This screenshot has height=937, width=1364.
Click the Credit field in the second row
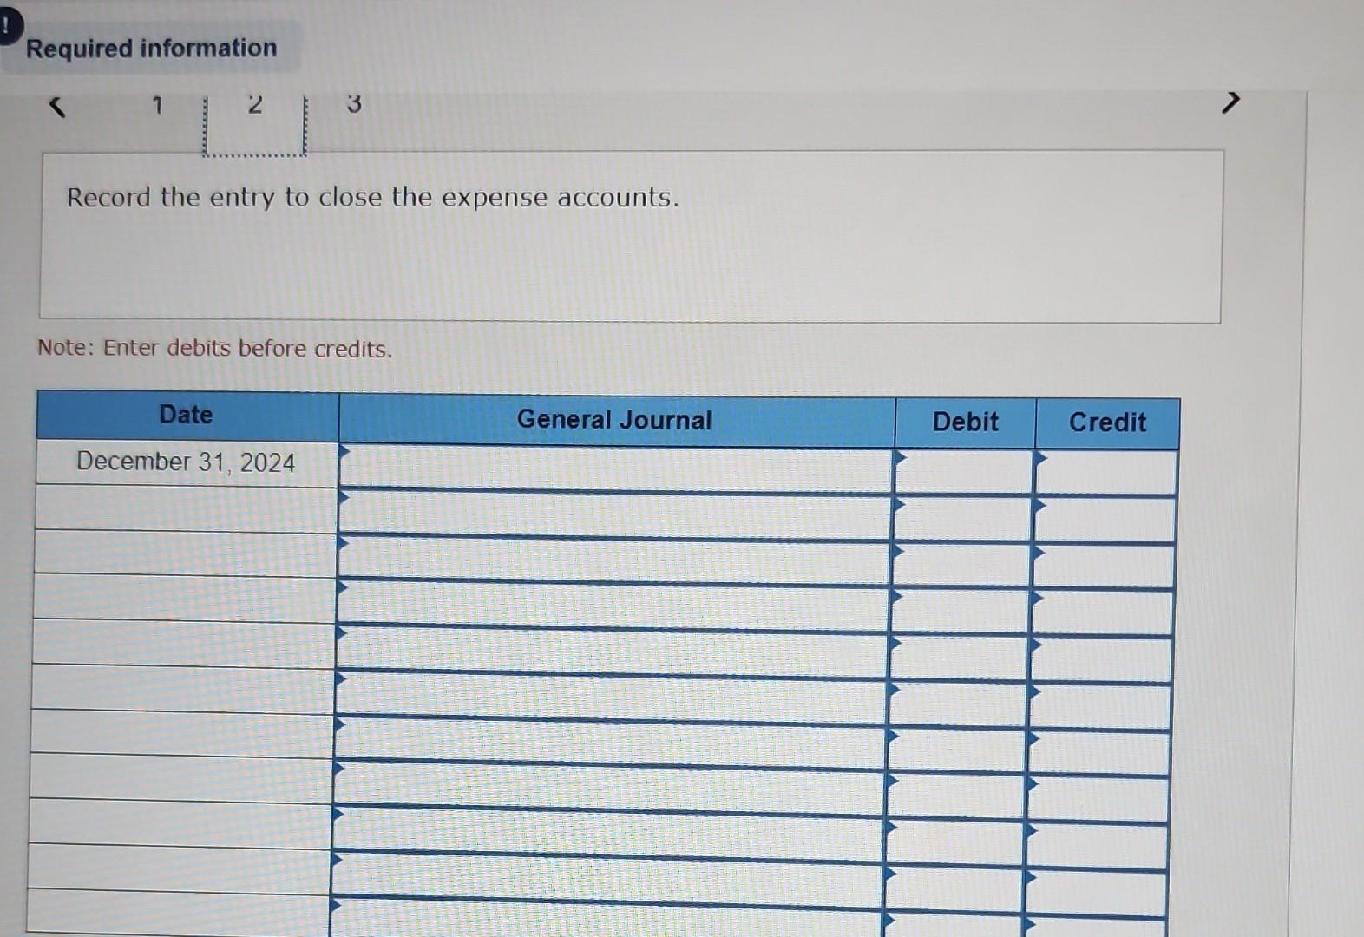point(1105,520)
